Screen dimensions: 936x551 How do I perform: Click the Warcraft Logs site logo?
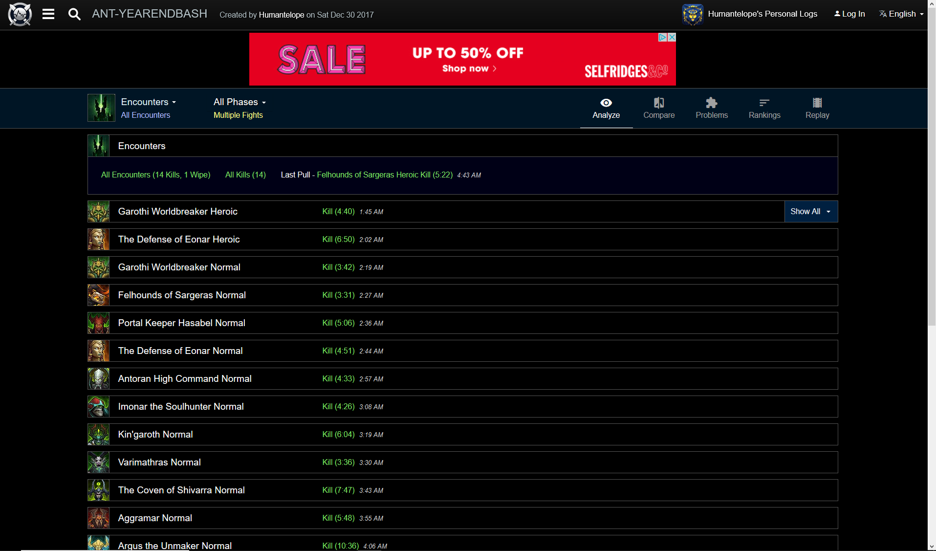click(x=20, y=14)
